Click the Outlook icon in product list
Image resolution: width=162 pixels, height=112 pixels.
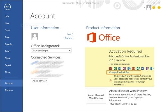click(129, 68)
